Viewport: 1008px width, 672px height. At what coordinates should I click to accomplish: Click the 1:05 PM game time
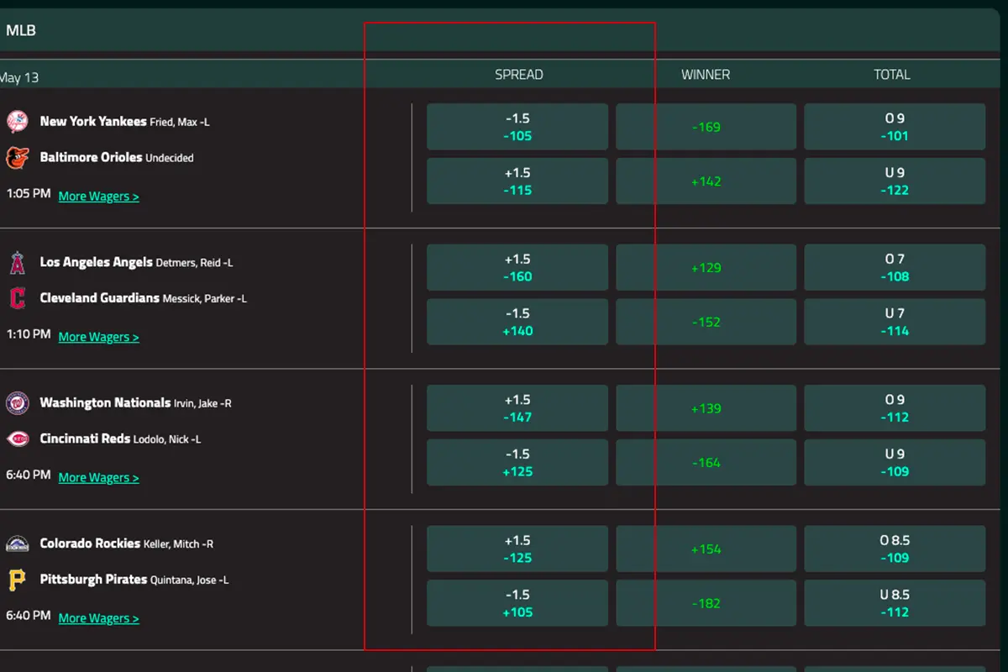(x=29, y=193)
